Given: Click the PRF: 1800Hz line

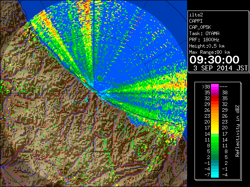Looking at the screenshot, I should [204, 40].
